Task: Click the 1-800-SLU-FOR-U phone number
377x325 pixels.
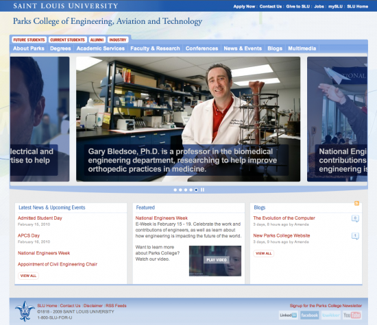Action: [x=55, y=317]
